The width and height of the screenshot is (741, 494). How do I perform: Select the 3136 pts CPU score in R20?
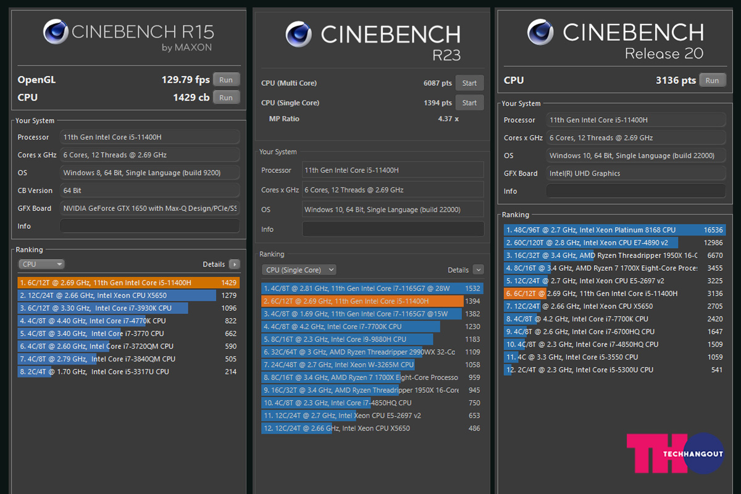(676, 80)
